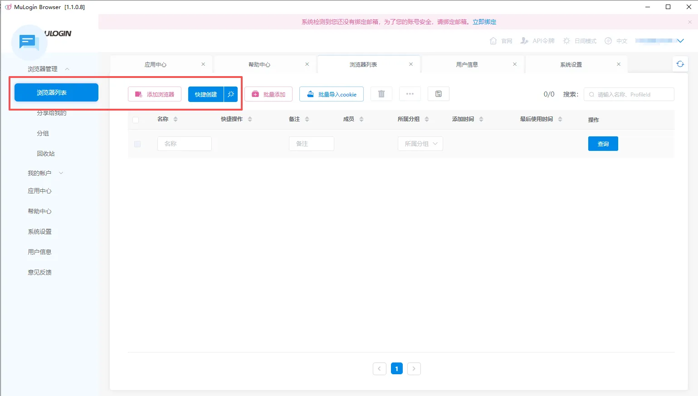Open 系统设置 in the sidebar
The width and height of the screenshot is (698, 396).
click(40, 232)
